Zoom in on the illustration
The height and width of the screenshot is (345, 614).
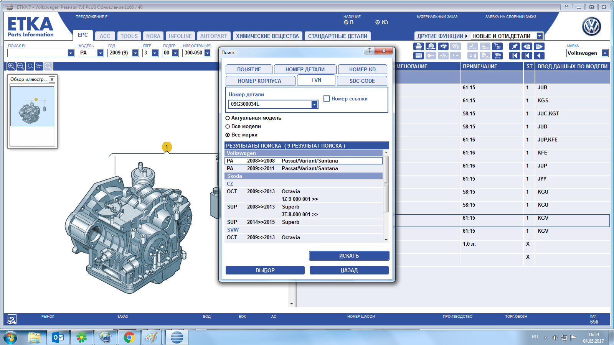coord(12,66)
